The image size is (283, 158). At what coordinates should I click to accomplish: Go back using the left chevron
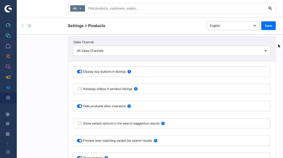(x=23, y=26)
